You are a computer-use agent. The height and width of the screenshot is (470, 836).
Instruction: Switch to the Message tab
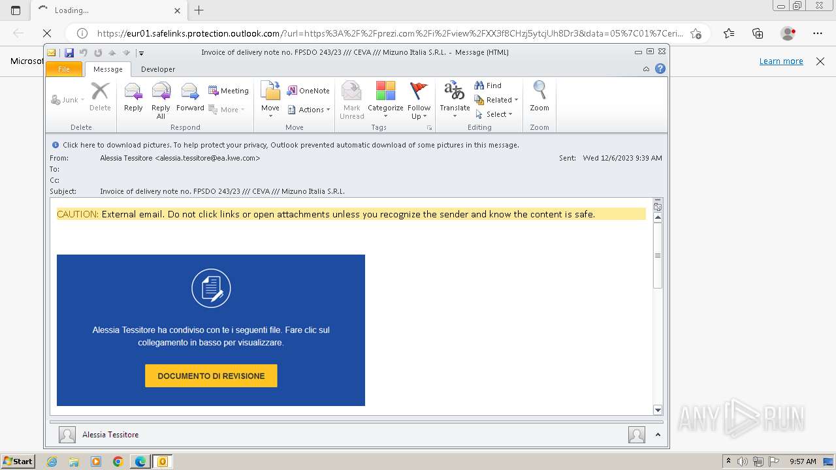108,69
